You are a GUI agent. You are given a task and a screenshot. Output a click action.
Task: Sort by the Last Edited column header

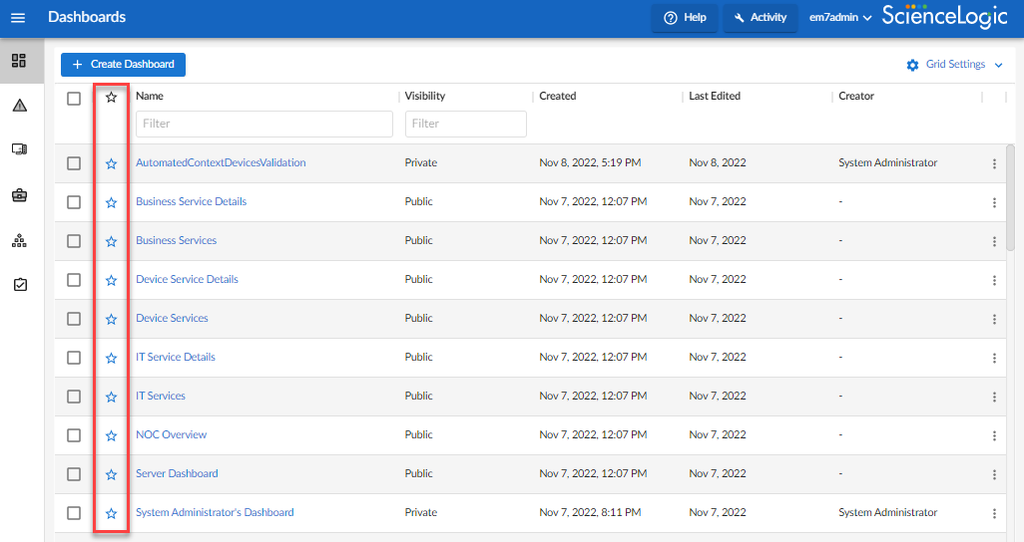(715, 97)
